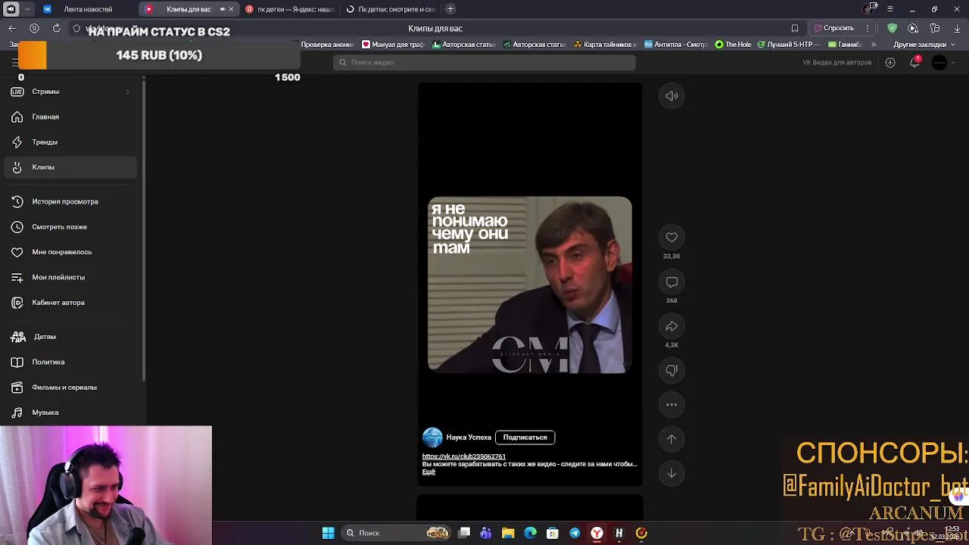
Task: Open browser downloads icon
Action: tap(957, 28)
